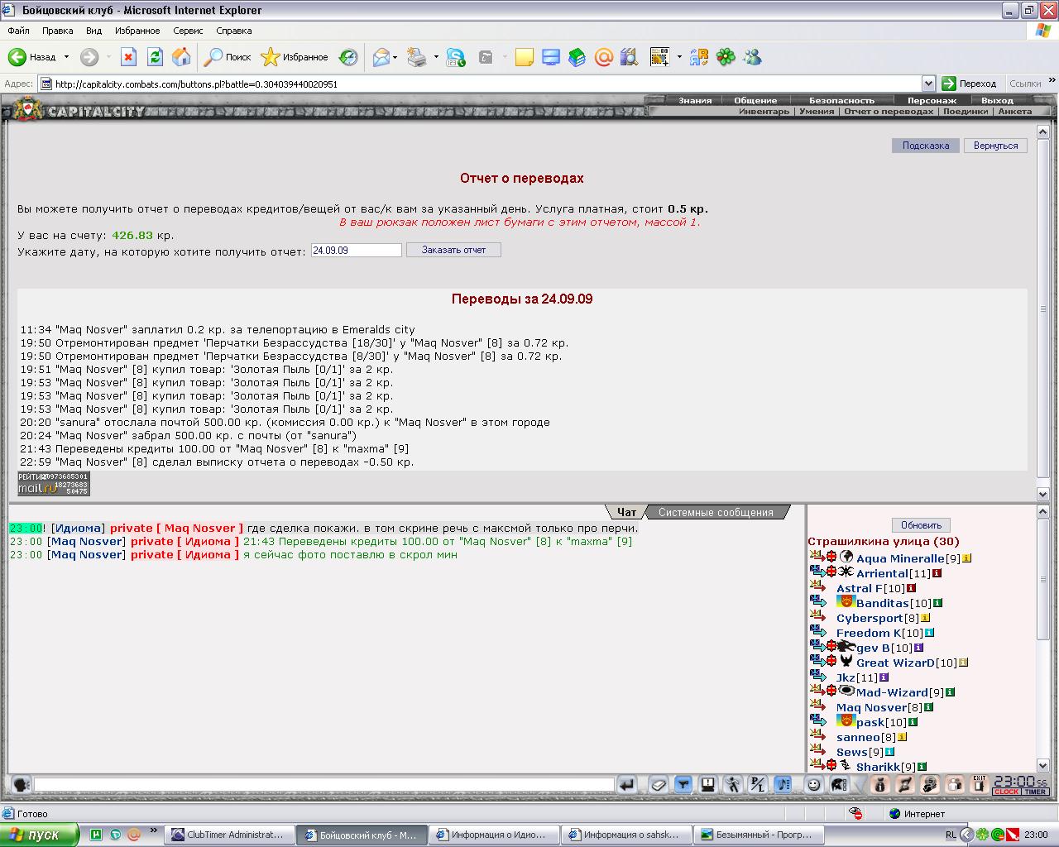This screenshot has height=847, width=1059.
Task: Click the floppy disk save-chat icon
Action: (708, 784)
